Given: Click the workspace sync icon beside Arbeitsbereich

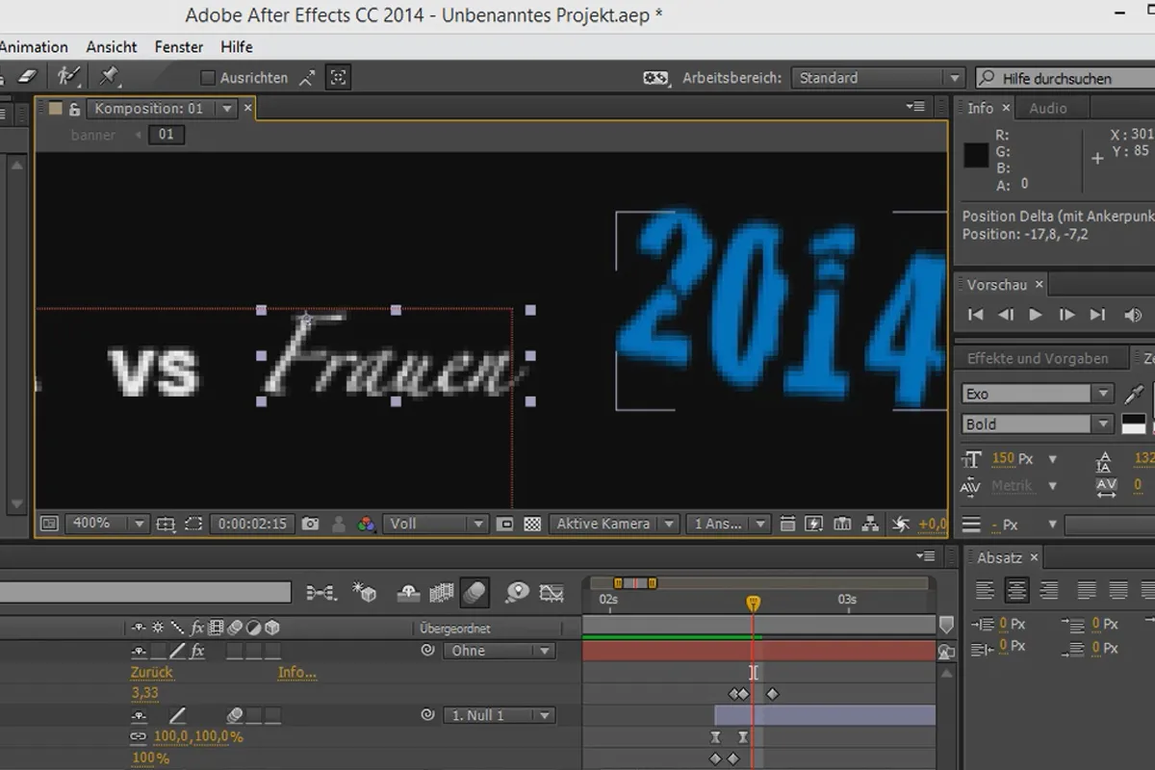Looking at the screenshot, I should click(656, 78).
